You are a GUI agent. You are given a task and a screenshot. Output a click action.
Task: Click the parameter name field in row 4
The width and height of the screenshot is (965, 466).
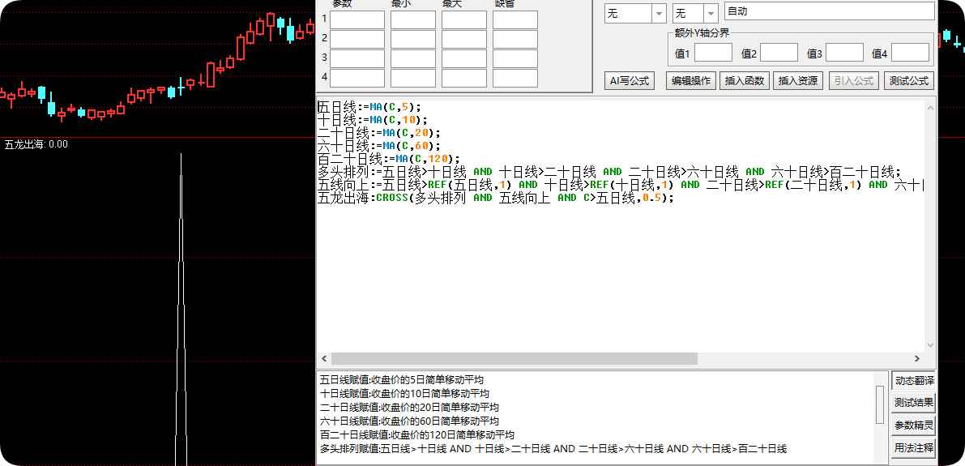click(x=357, y=78)
